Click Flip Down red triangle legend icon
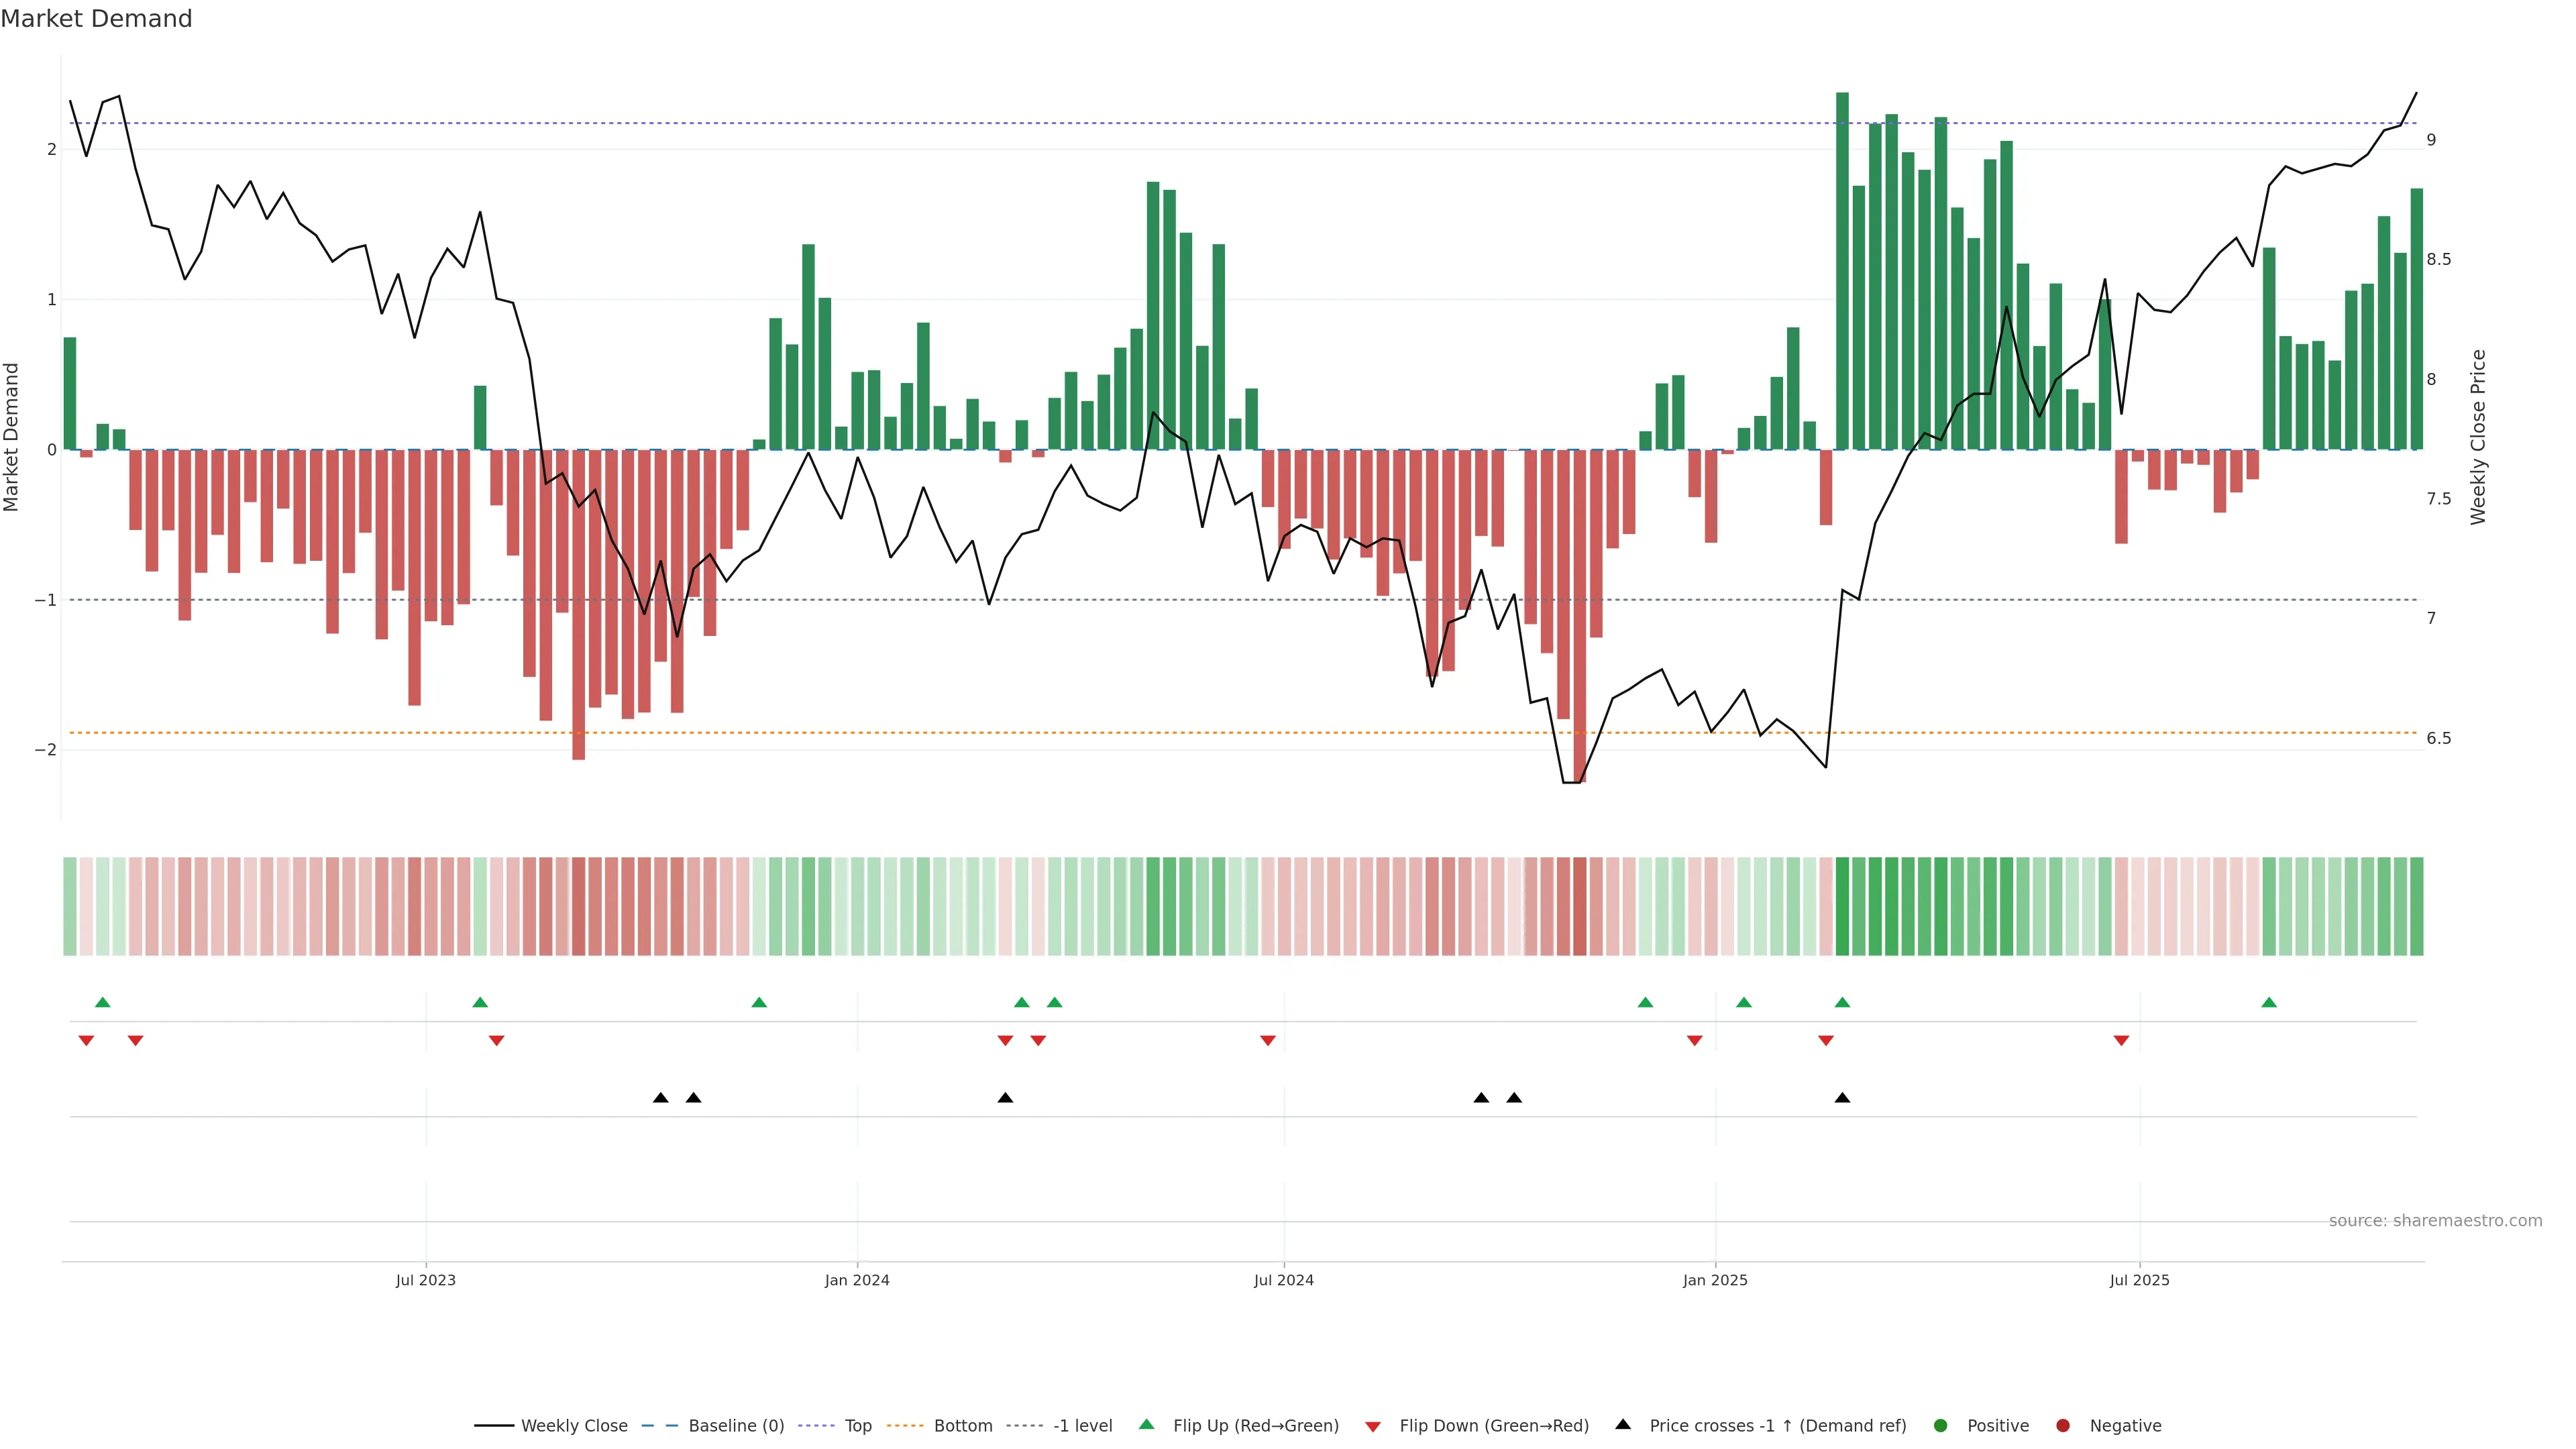Screen dimensions: 2576x1449 coord(1373,1427)
